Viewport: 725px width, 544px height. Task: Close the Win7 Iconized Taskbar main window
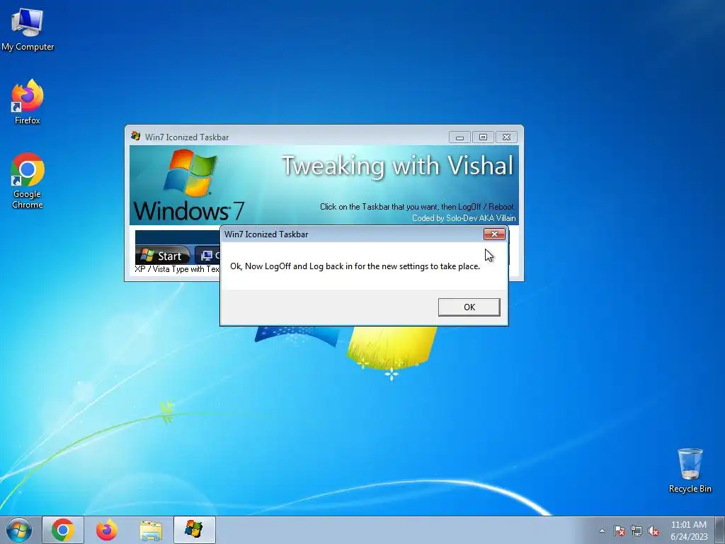point(506,137)
